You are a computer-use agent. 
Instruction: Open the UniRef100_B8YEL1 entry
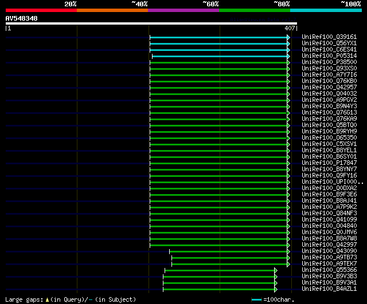[x=329, y=151]
